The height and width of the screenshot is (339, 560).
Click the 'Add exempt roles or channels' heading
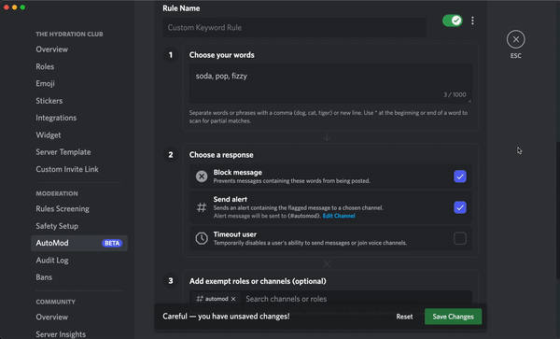(x=258, y=281)
